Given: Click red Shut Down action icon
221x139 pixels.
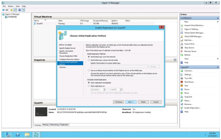Looking at the screenshot, I should point(182,82).
